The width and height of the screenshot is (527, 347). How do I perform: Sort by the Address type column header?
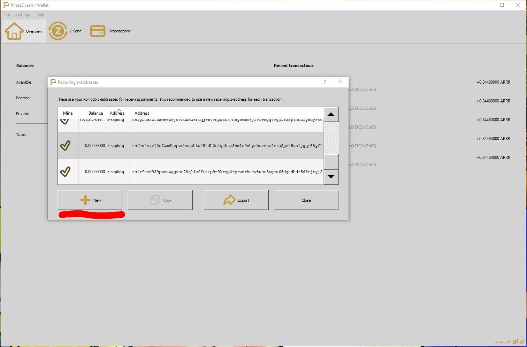coord(119,113)
